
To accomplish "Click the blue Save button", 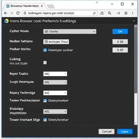I will pos(125,131).
